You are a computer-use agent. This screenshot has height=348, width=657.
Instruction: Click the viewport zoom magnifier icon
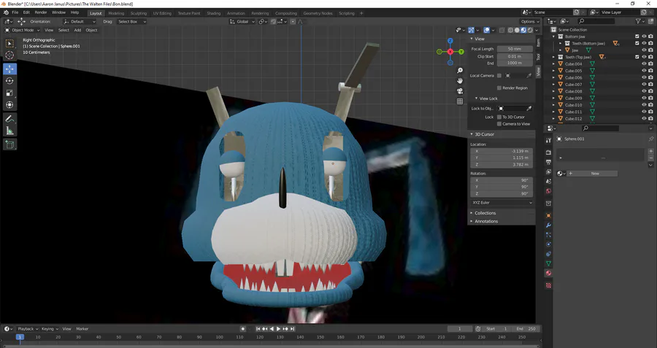(460, 70)
